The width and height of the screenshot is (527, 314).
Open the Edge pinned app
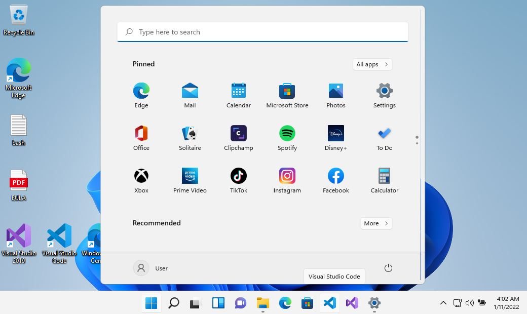(x=141, y=95)
